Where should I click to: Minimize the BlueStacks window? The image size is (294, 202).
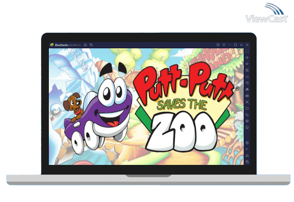(230, 45)
